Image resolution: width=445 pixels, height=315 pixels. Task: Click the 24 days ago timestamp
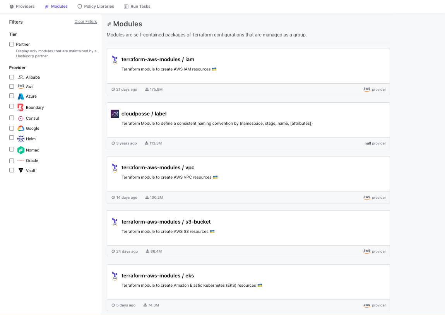point(125,251)
